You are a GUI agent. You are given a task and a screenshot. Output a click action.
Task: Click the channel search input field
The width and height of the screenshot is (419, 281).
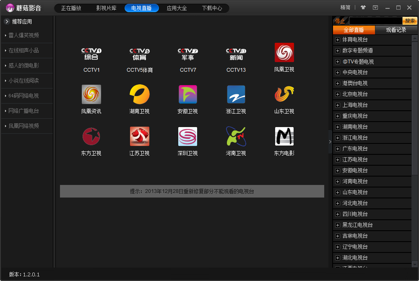pos(375,21)
